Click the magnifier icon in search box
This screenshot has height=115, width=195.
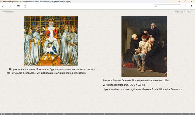click(156, 6)
